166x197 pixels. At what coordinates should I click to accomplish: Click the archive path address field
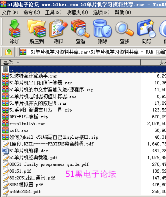92,52
